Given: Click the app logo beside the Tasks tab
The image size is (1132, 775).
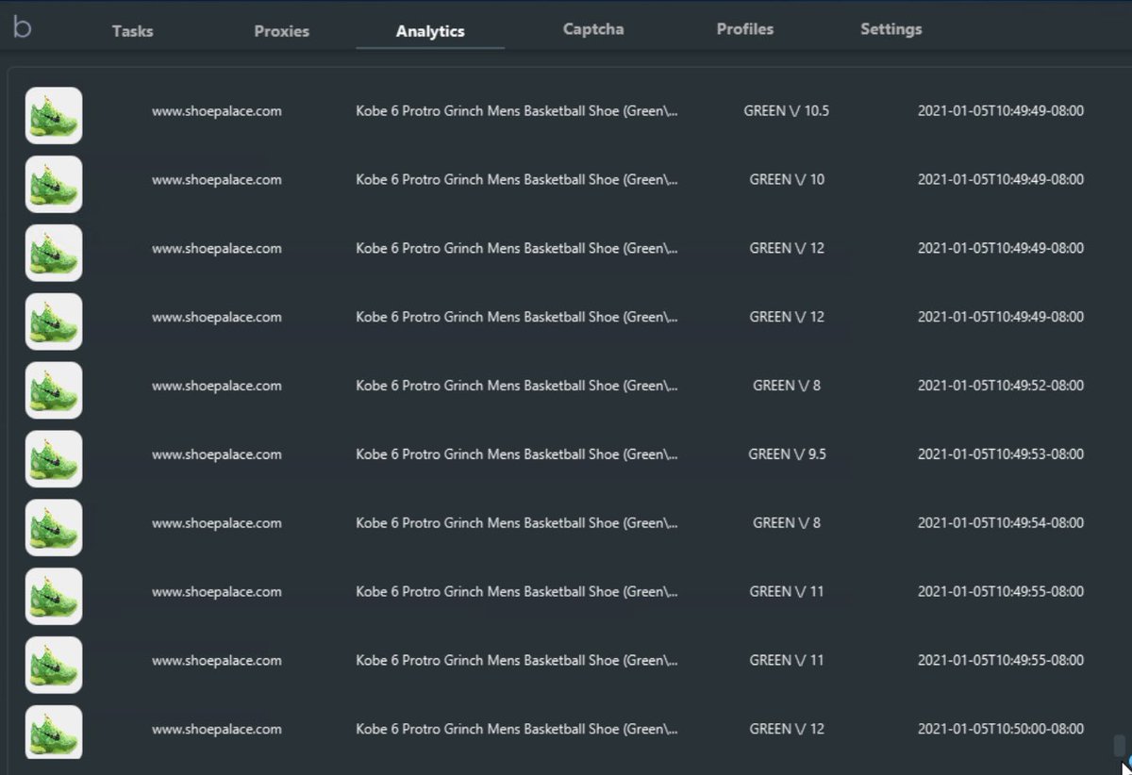Looking at the screenshot, I should click(x=22, y=27).
